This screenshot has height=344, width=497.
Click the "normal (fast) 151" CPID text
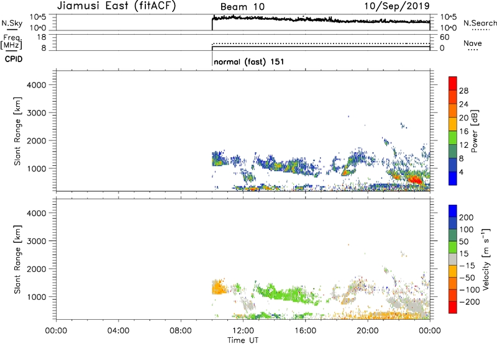click(x=249, y=61)
